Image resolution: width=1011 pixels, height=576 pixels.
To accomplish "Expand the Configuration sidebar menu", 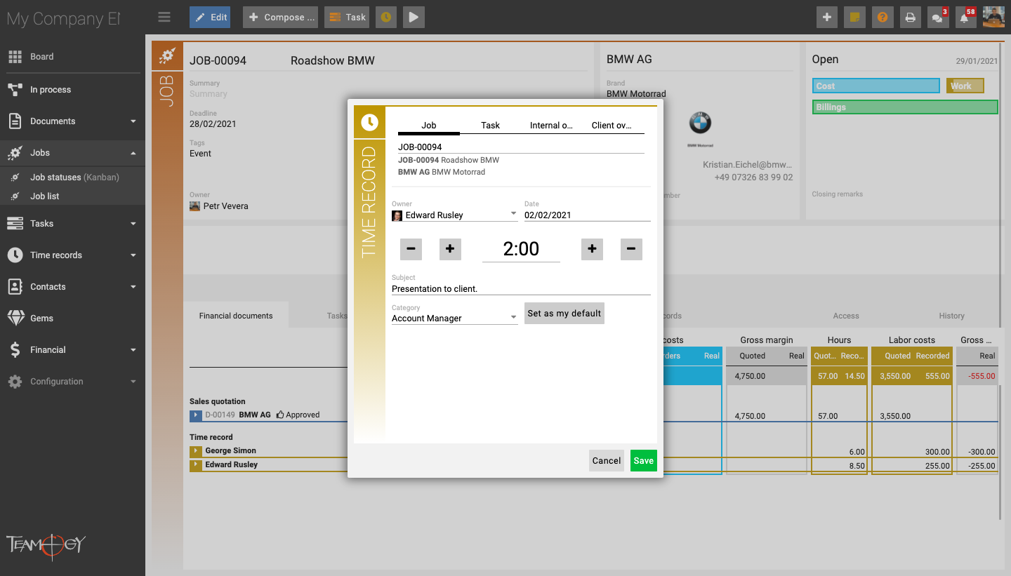I will (72, 382).
